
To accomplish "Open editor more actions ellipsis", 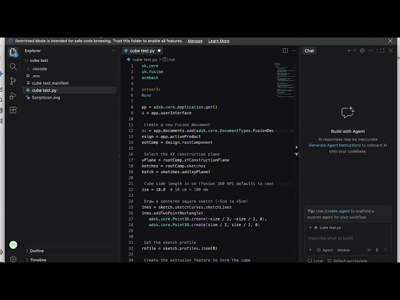I will 294,51.
